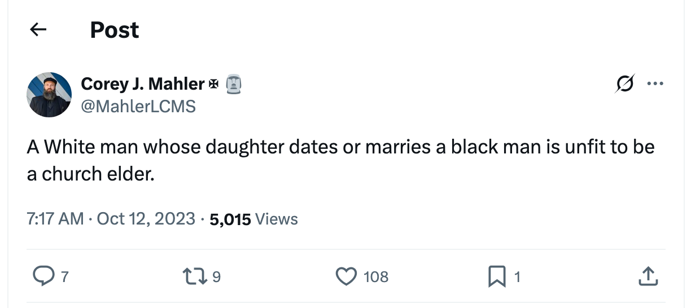Image resolution: width=691 pixels, height=308 pixels.
Task: Open Corey J. Mahler's profile picture
Action: click(49, 95)
